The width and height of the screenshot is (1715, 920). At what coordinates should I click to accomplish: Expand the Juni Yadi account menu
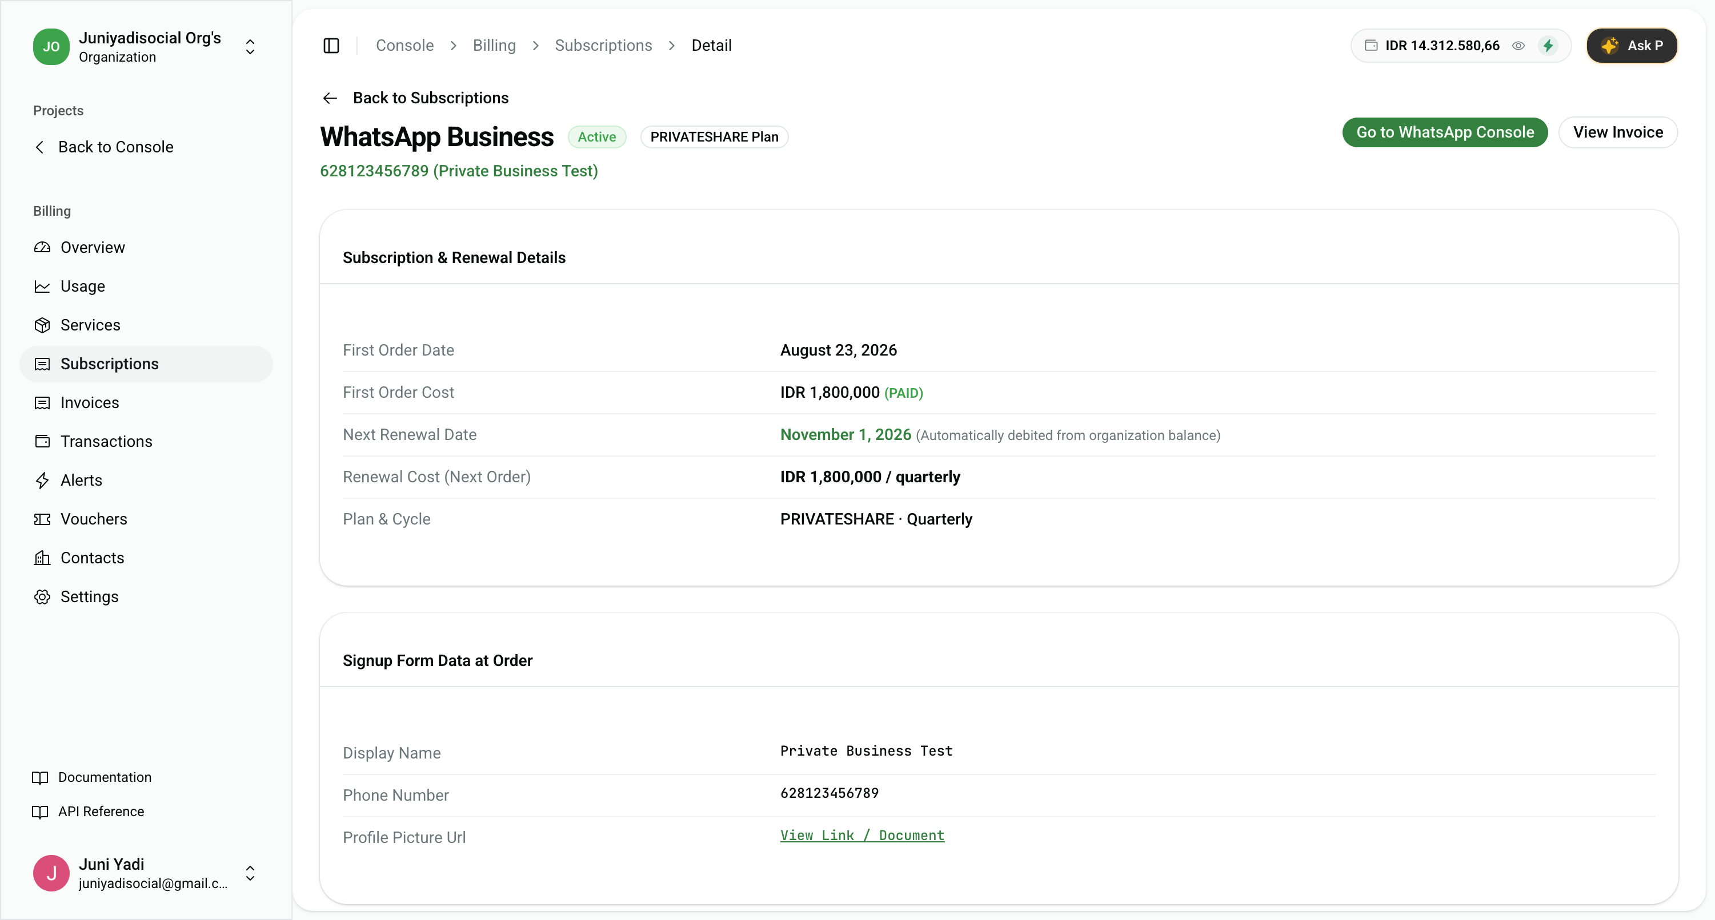point(250,873)
